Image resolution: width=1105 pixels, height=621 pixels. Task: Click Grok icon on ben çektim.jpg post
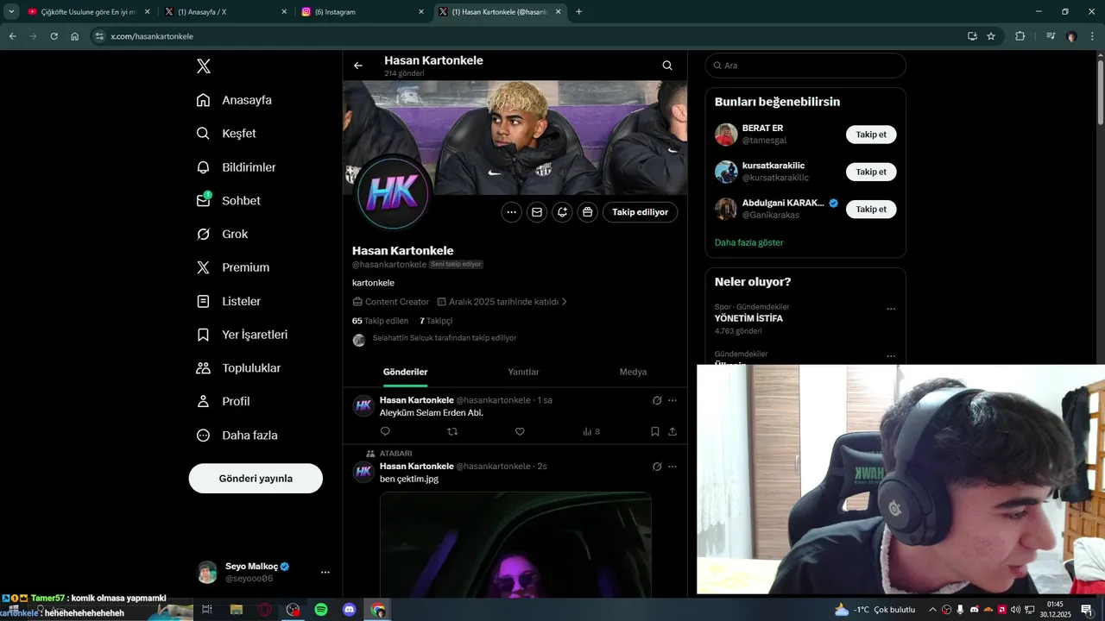point(657,467)
